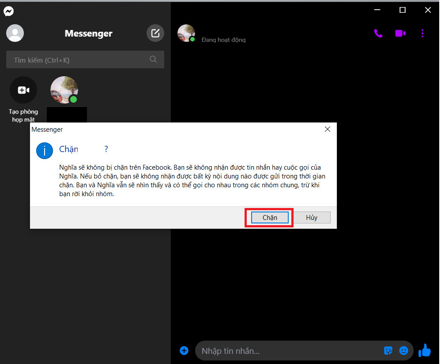
Task: Open the emoji picker
Action: click(403, 350)
